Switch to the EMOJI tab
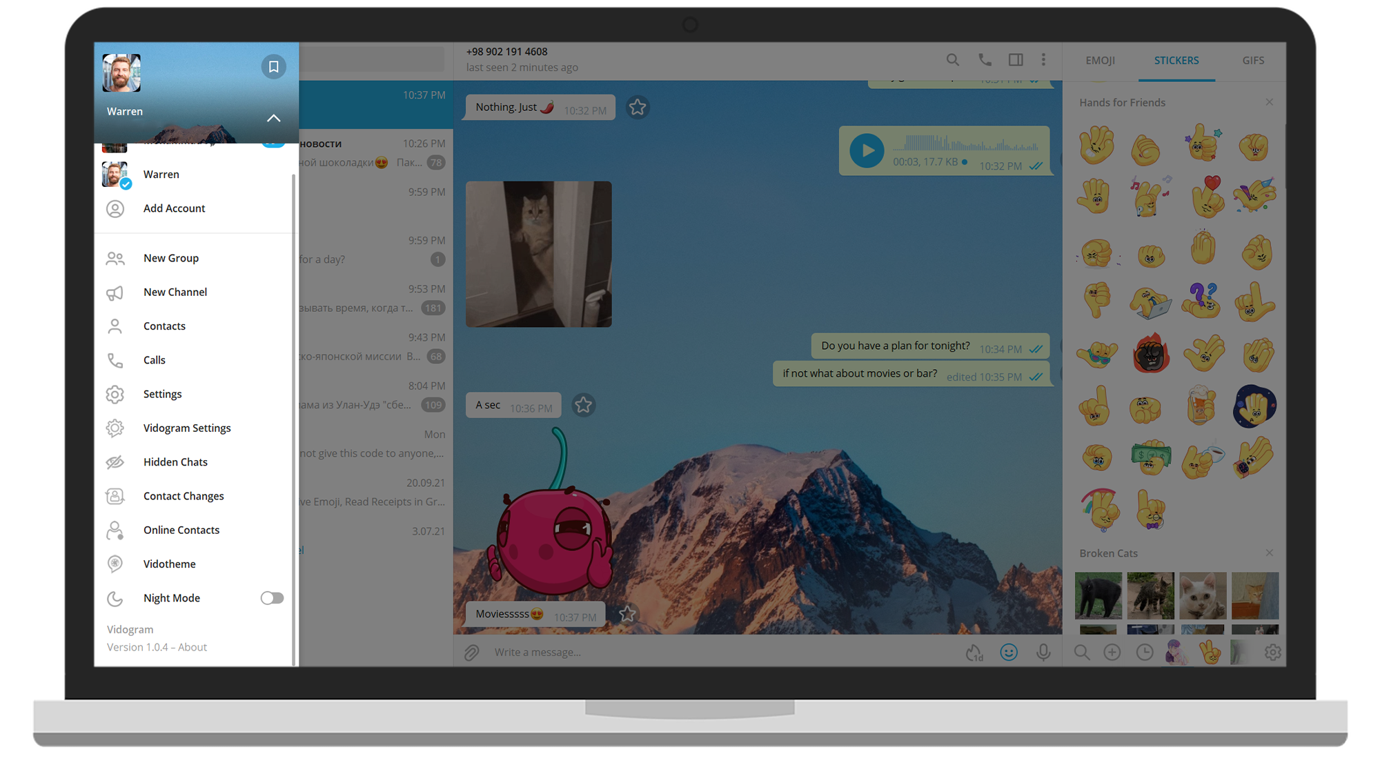 click(x=1100, y=61)
